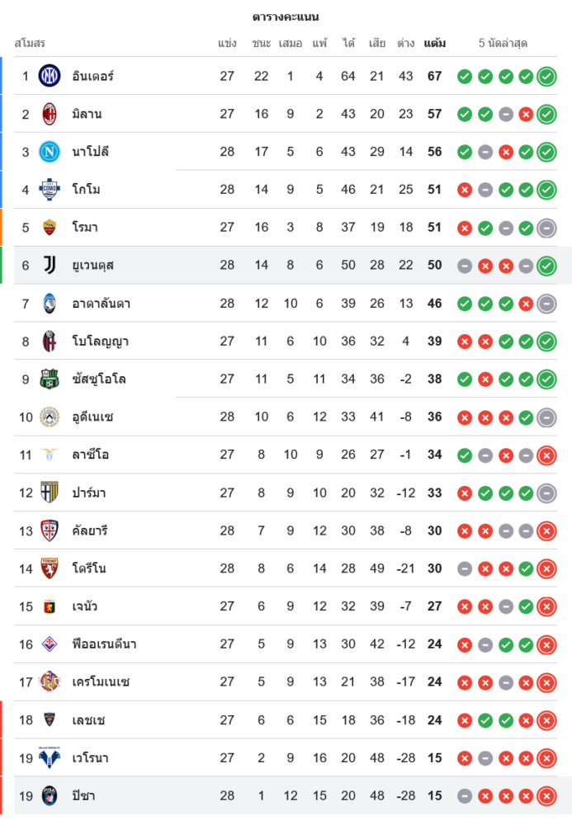Click Pisa's most recent loss icon
The image size is (572, 825).
pos(546,796)
